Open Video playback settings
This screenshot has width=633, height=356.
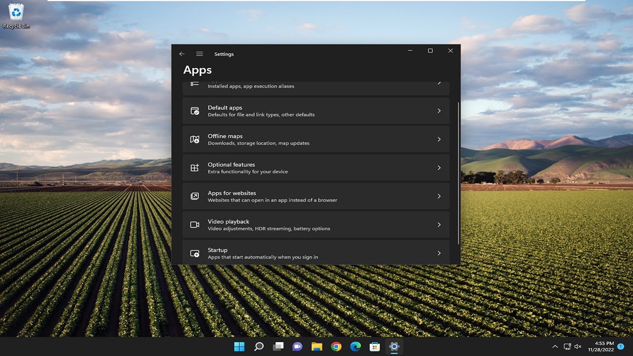tap(316, 225)
